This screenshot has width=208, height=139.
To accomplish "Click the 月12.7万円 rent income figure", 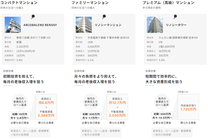I will click(x=117, y=103).
